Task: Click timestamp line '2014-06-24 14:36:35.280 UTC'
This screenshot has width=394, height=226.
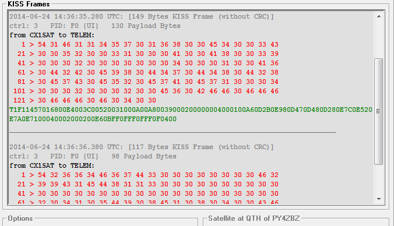Action: point(142,16)
